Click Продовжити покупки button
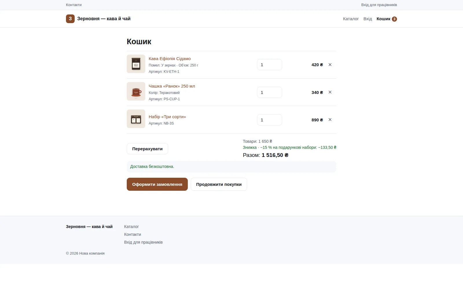The image size is (463, 289). 219,184
